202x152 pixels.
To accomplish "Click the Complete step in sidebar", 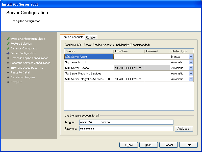I will [16, 82].
